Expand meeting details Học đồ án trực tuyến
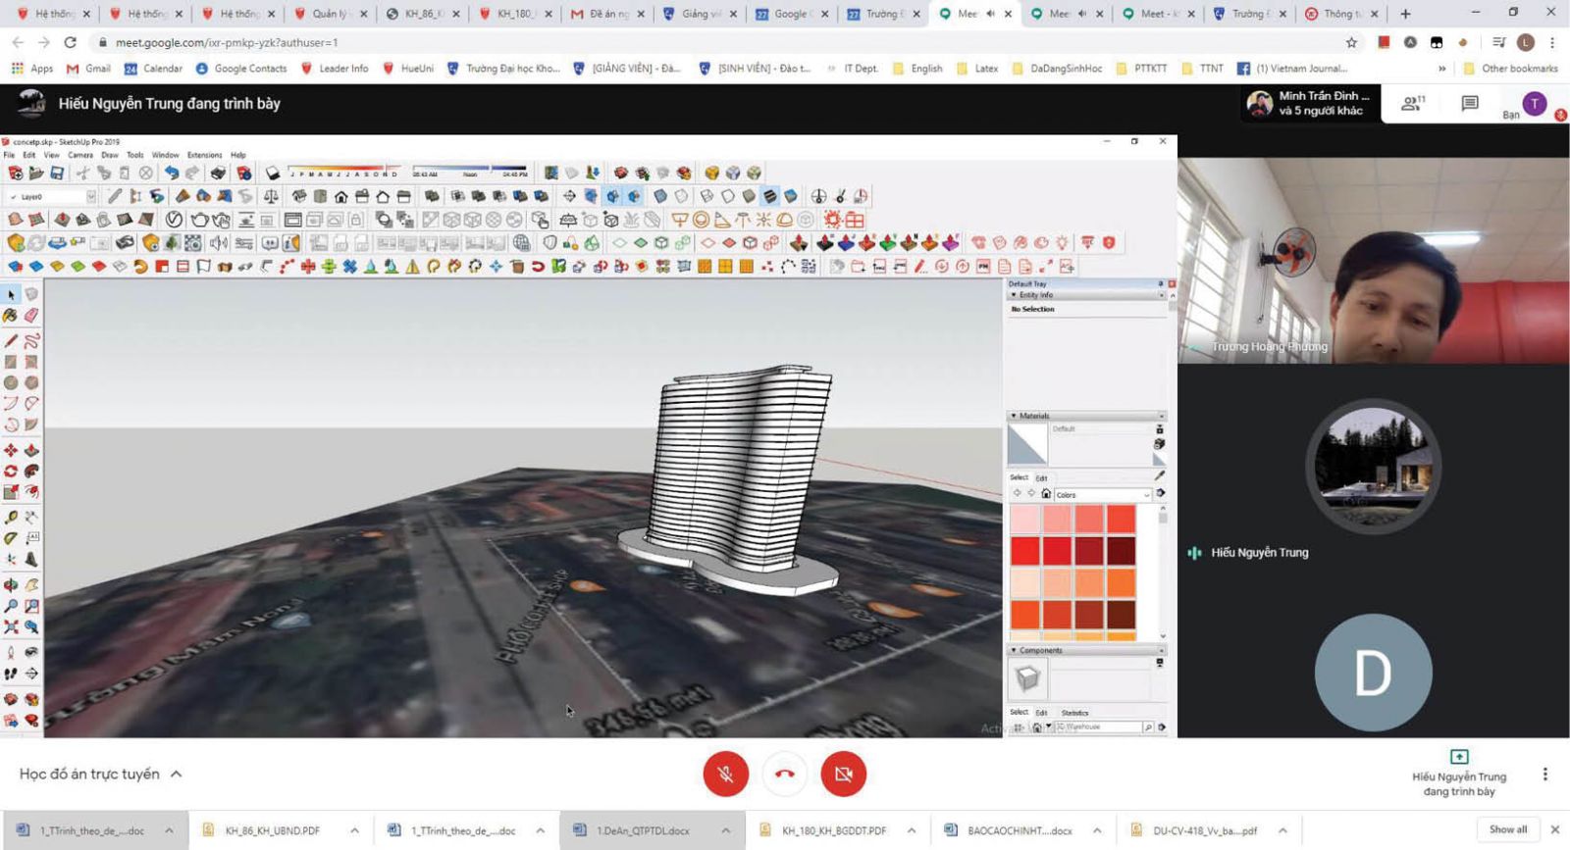The height and width of the screenshot is (850, 1570). pos(177,774)
